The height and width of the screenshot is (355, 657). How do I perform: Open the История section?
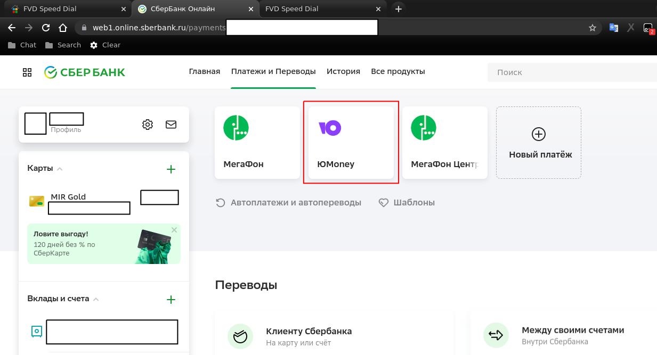pos(343,71)
